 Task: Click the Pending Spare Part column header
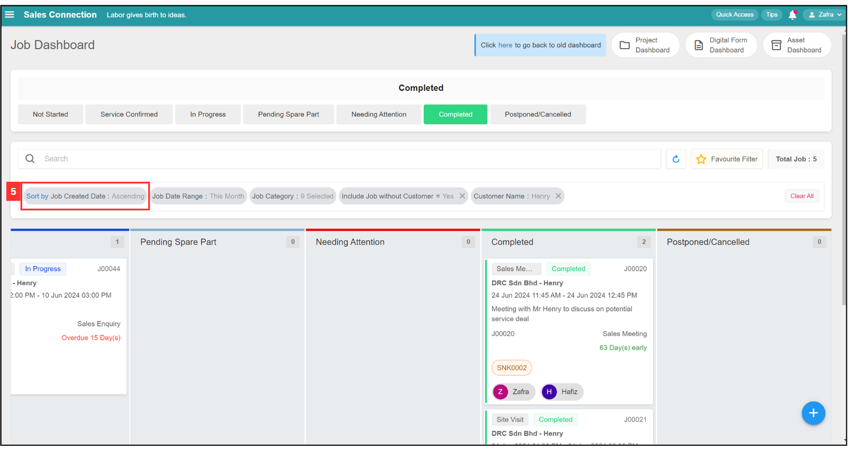point(178,242)
